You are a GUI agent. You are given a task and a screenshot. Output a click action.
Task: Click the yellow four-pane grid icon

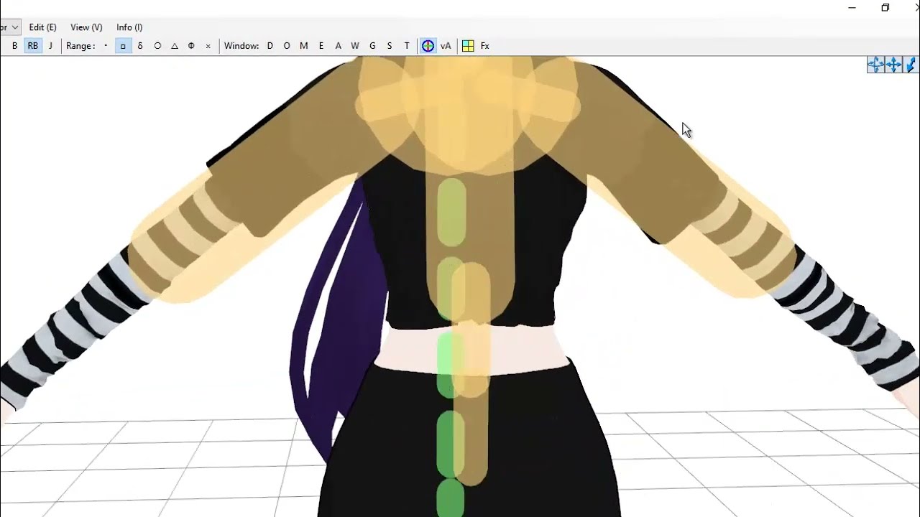click(468, 46)
